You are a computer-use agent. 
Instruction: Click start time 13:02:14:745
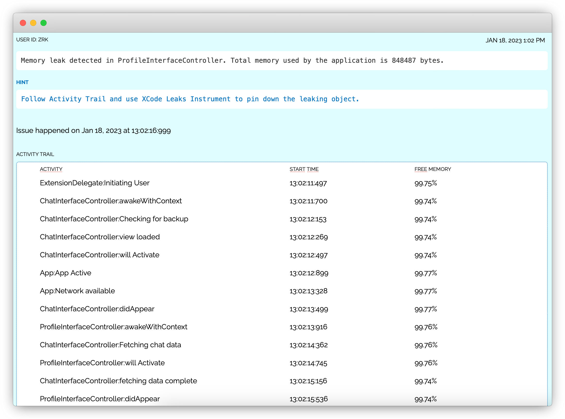click(308, 363)
